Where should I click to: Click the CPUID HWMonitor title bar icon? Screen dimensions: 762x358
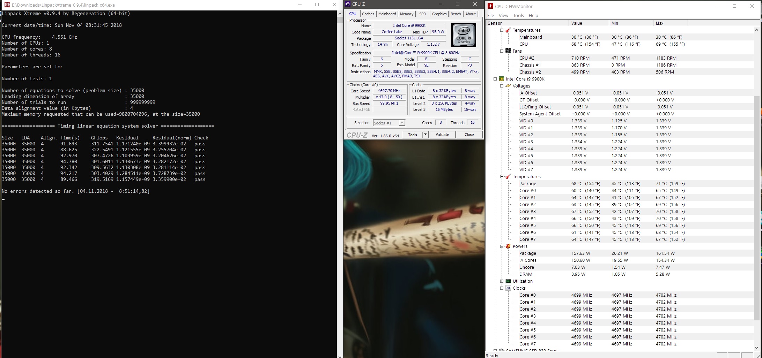click(x=490, y=6)
